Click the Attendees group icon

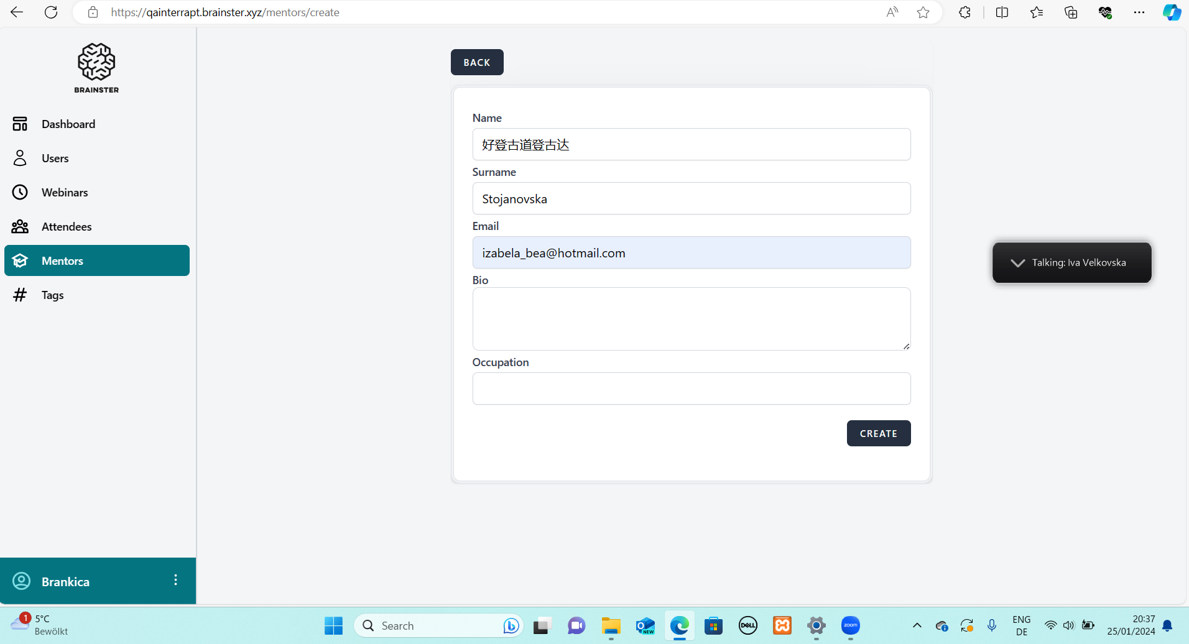[20, 227]
